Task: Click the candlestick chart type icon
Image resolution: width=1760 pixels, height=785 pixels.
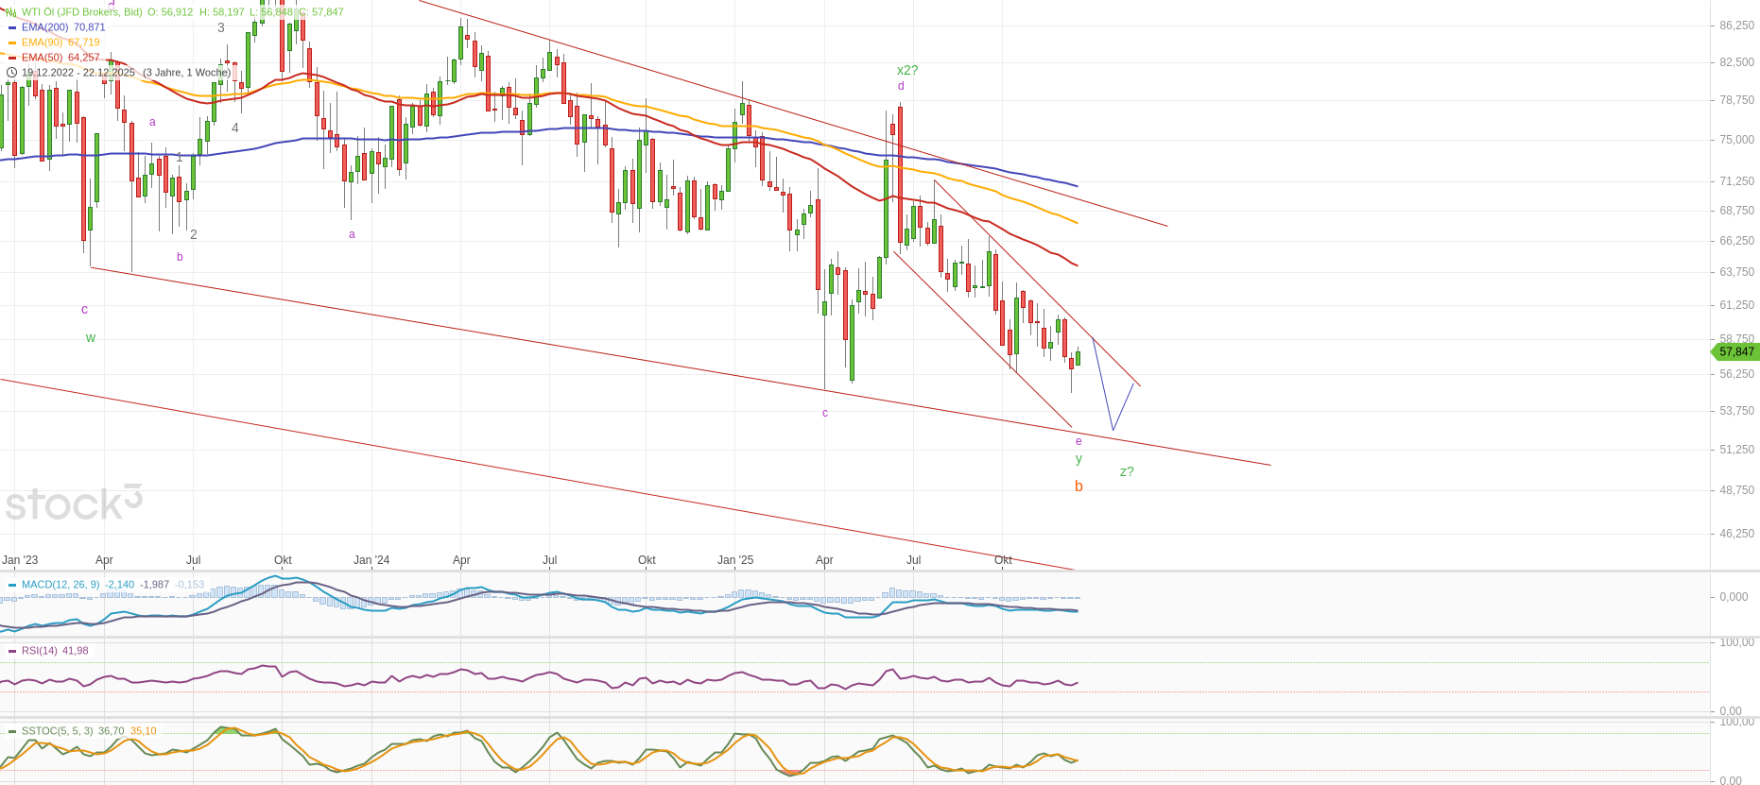Action: point(10,12)
